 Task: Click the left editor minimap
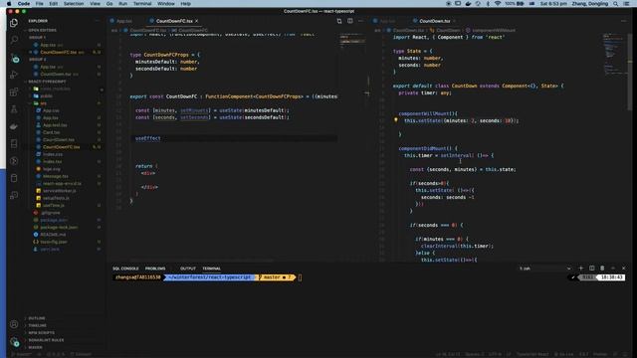[x=352, y=41]
